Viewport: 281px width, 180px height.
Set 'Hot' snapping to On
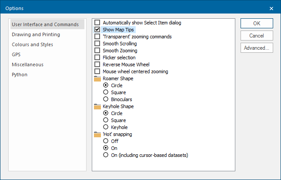[106, 148]
